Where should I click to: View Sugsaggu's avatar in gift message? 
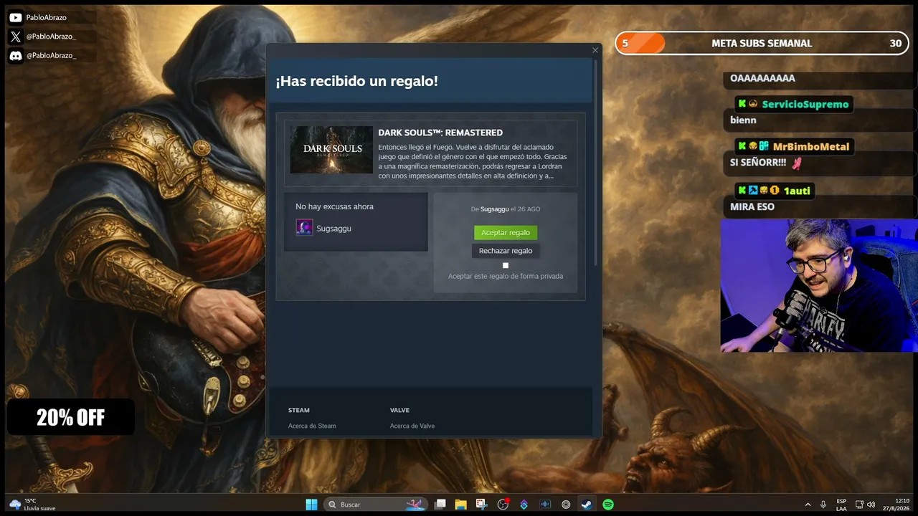[304, 228]
